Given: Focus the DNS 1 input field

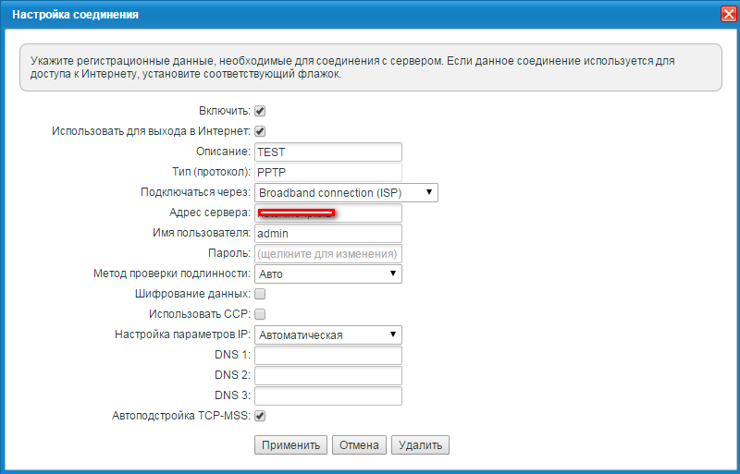Looking at the screenshot, I should click(x=327, y=355).
